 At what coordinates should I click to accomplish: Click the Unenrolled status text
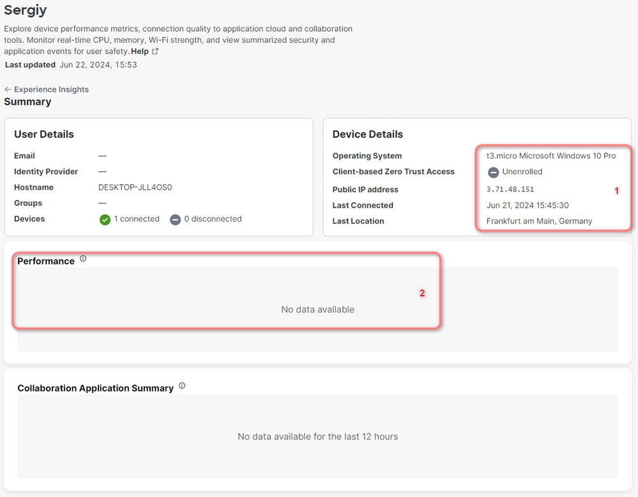(522, 172)
